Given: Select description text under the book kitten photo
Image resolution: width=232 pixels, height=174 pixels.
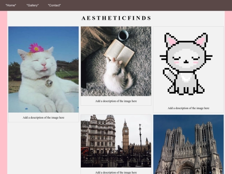Looking at the screenshot, I should [116, 101].
